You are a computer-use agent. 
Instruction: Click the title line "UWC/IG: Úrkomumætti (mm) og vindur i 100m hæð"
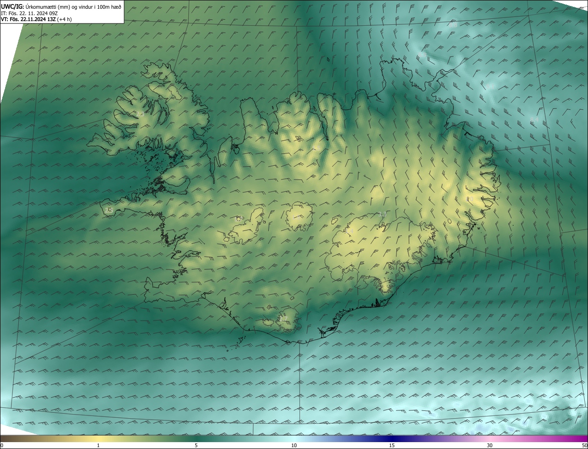(x=61, y=6)
